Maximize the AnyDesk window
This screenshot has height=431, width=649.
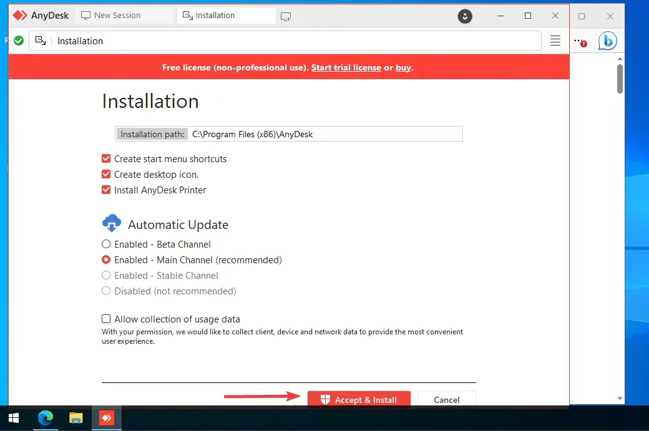click(528, 16)
